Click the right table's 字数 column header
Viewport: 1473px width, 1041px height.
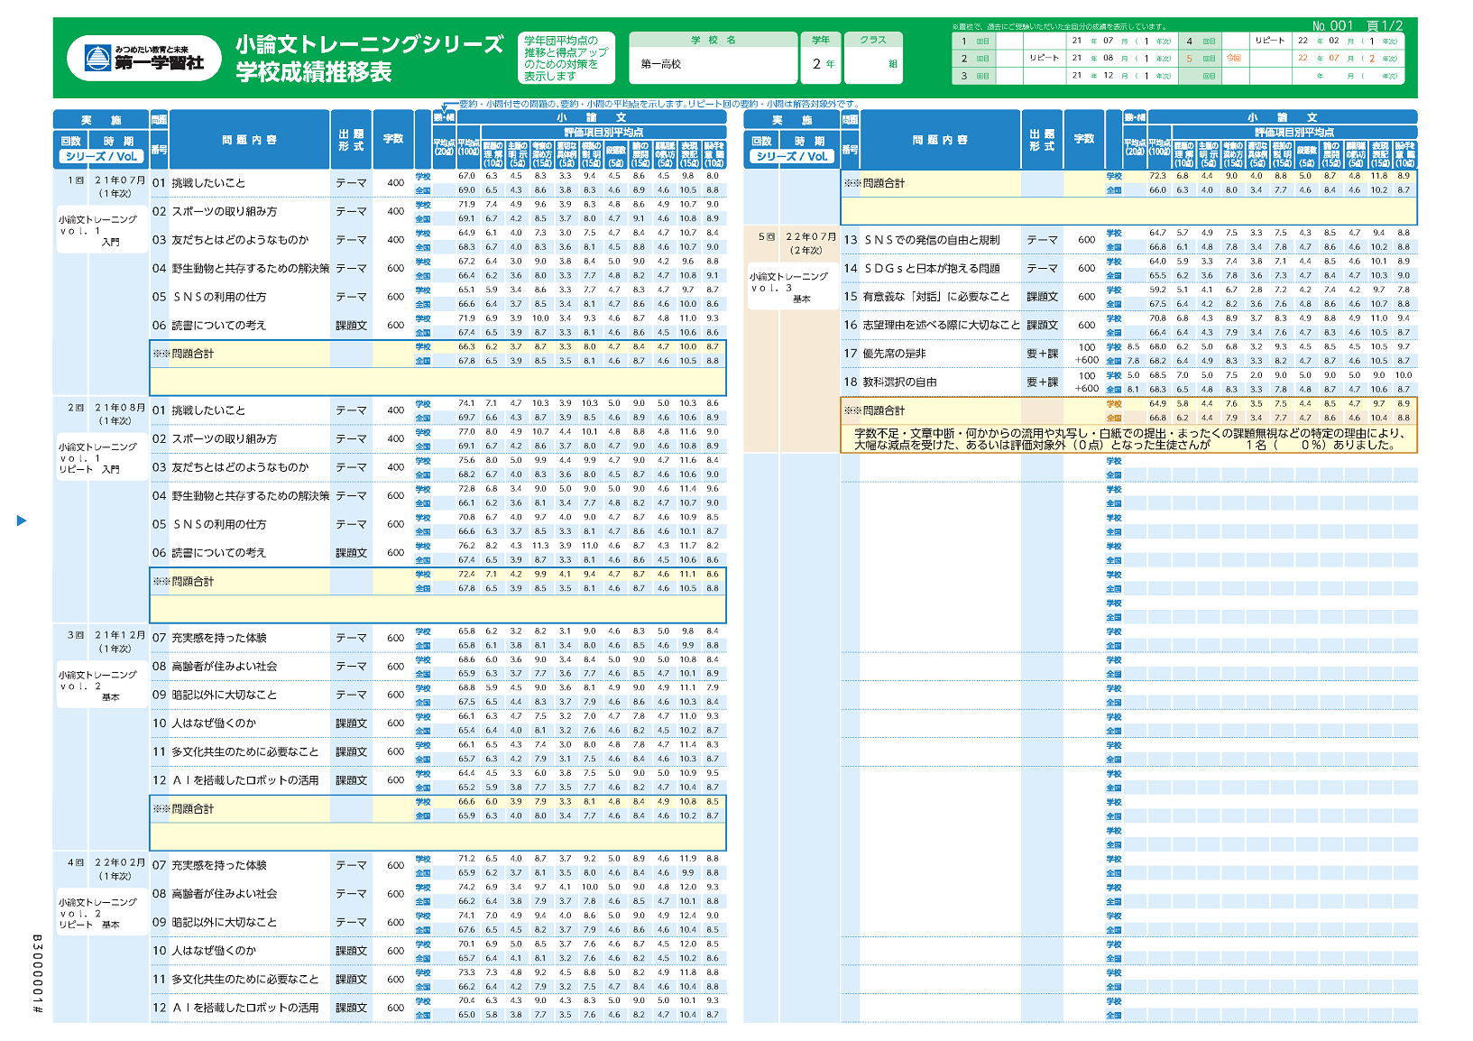1084,140
